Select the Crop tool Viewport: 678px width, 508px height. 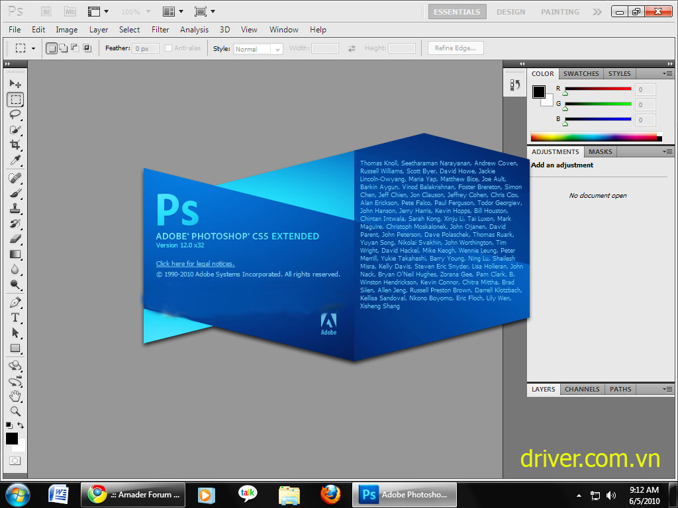[x=15, y=145]
